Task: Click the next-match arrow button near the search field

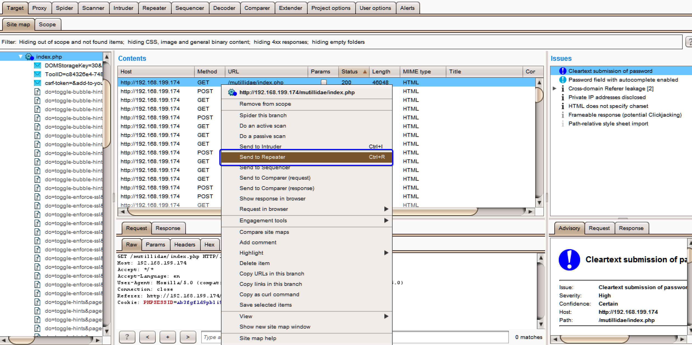Action: tap(188, 337)
